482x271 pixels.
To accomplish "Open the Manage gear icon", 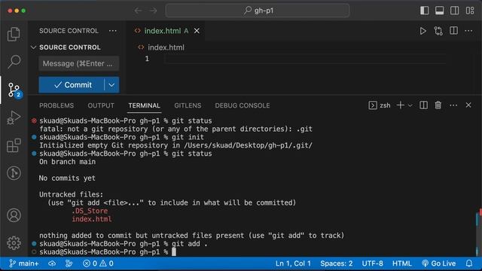I will coord(14,242).
